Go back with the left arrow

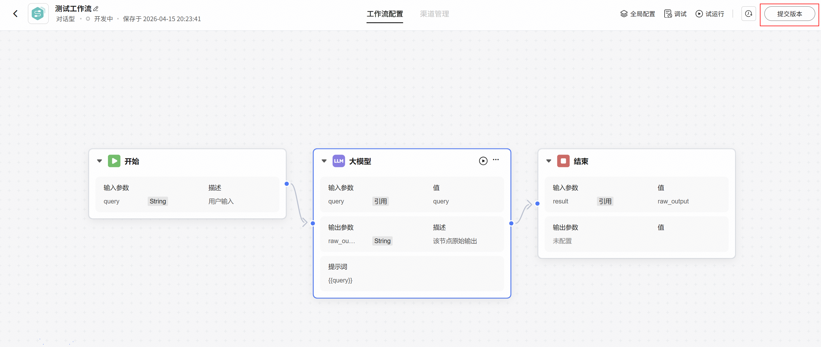tap(15, 14)
